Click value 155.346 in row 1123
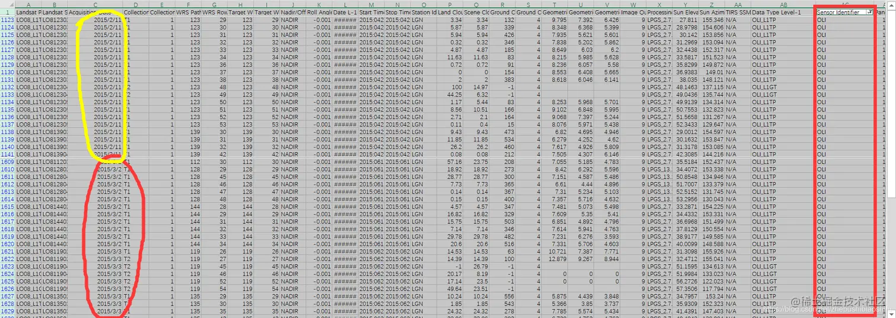 pyautogui.click(x=712, y=20)
